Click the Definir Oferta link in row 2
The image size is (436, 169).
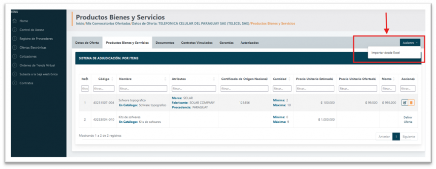point(407,120)
